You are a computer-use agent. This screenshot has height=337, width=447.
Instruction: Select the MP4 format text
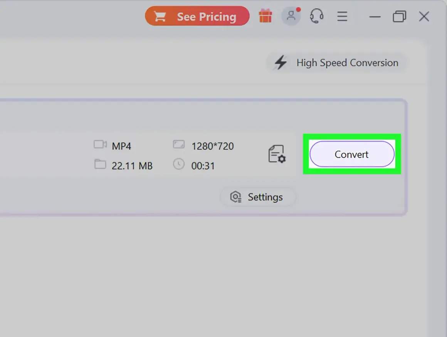coord(121,146)
